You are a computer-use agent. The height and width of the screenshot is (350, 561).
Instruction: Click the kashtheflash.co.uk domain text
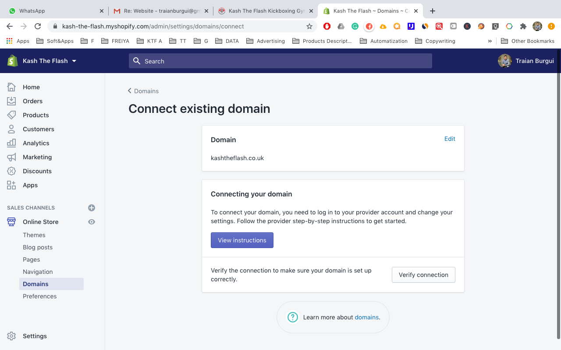pos(237,158)
